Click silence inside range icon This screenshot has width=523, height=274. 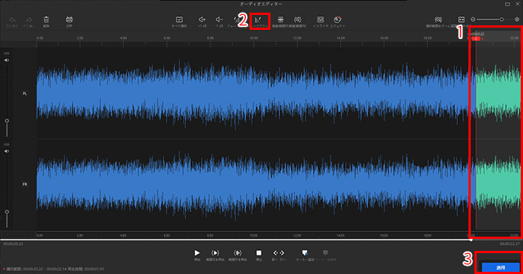[x=297, y=19]
